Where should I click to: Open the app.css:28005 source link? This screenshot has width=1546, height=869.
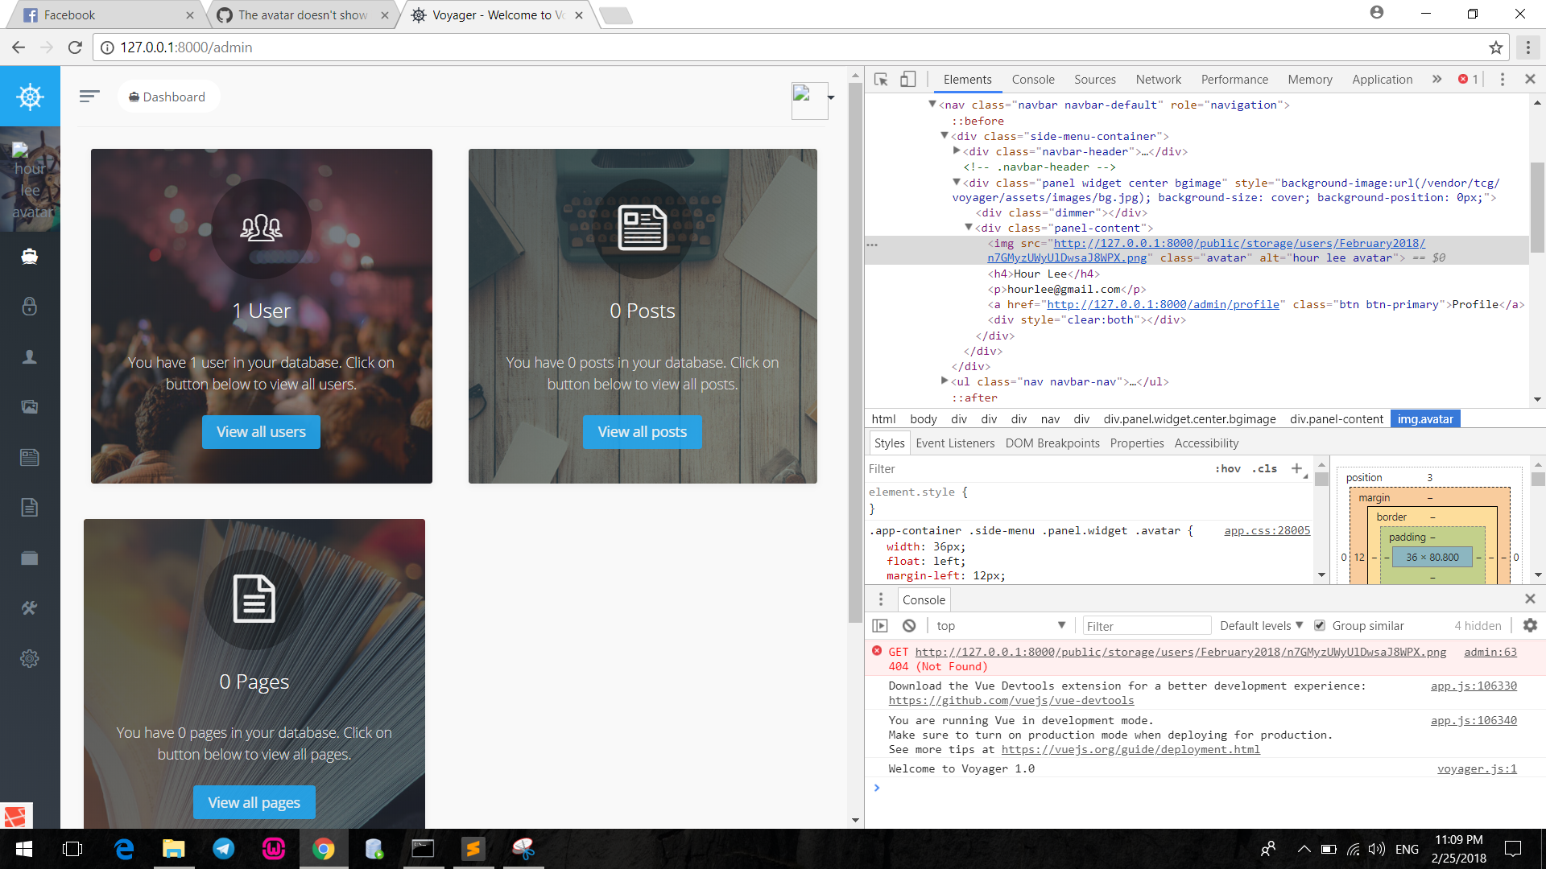(1267, 530)
